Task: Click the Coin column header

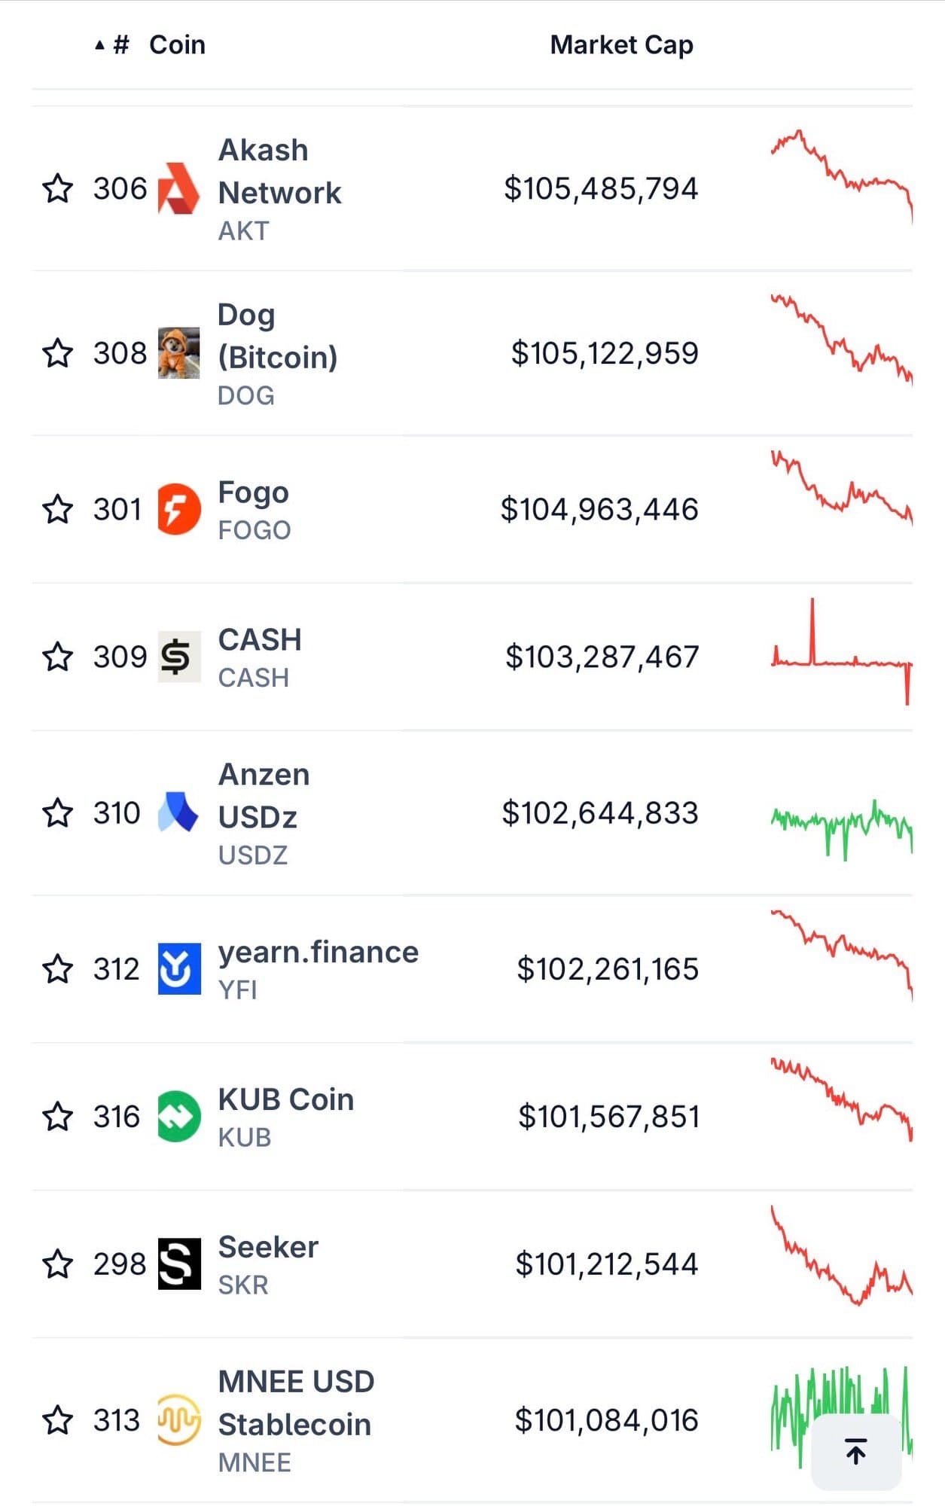Action: click(177, 44)
